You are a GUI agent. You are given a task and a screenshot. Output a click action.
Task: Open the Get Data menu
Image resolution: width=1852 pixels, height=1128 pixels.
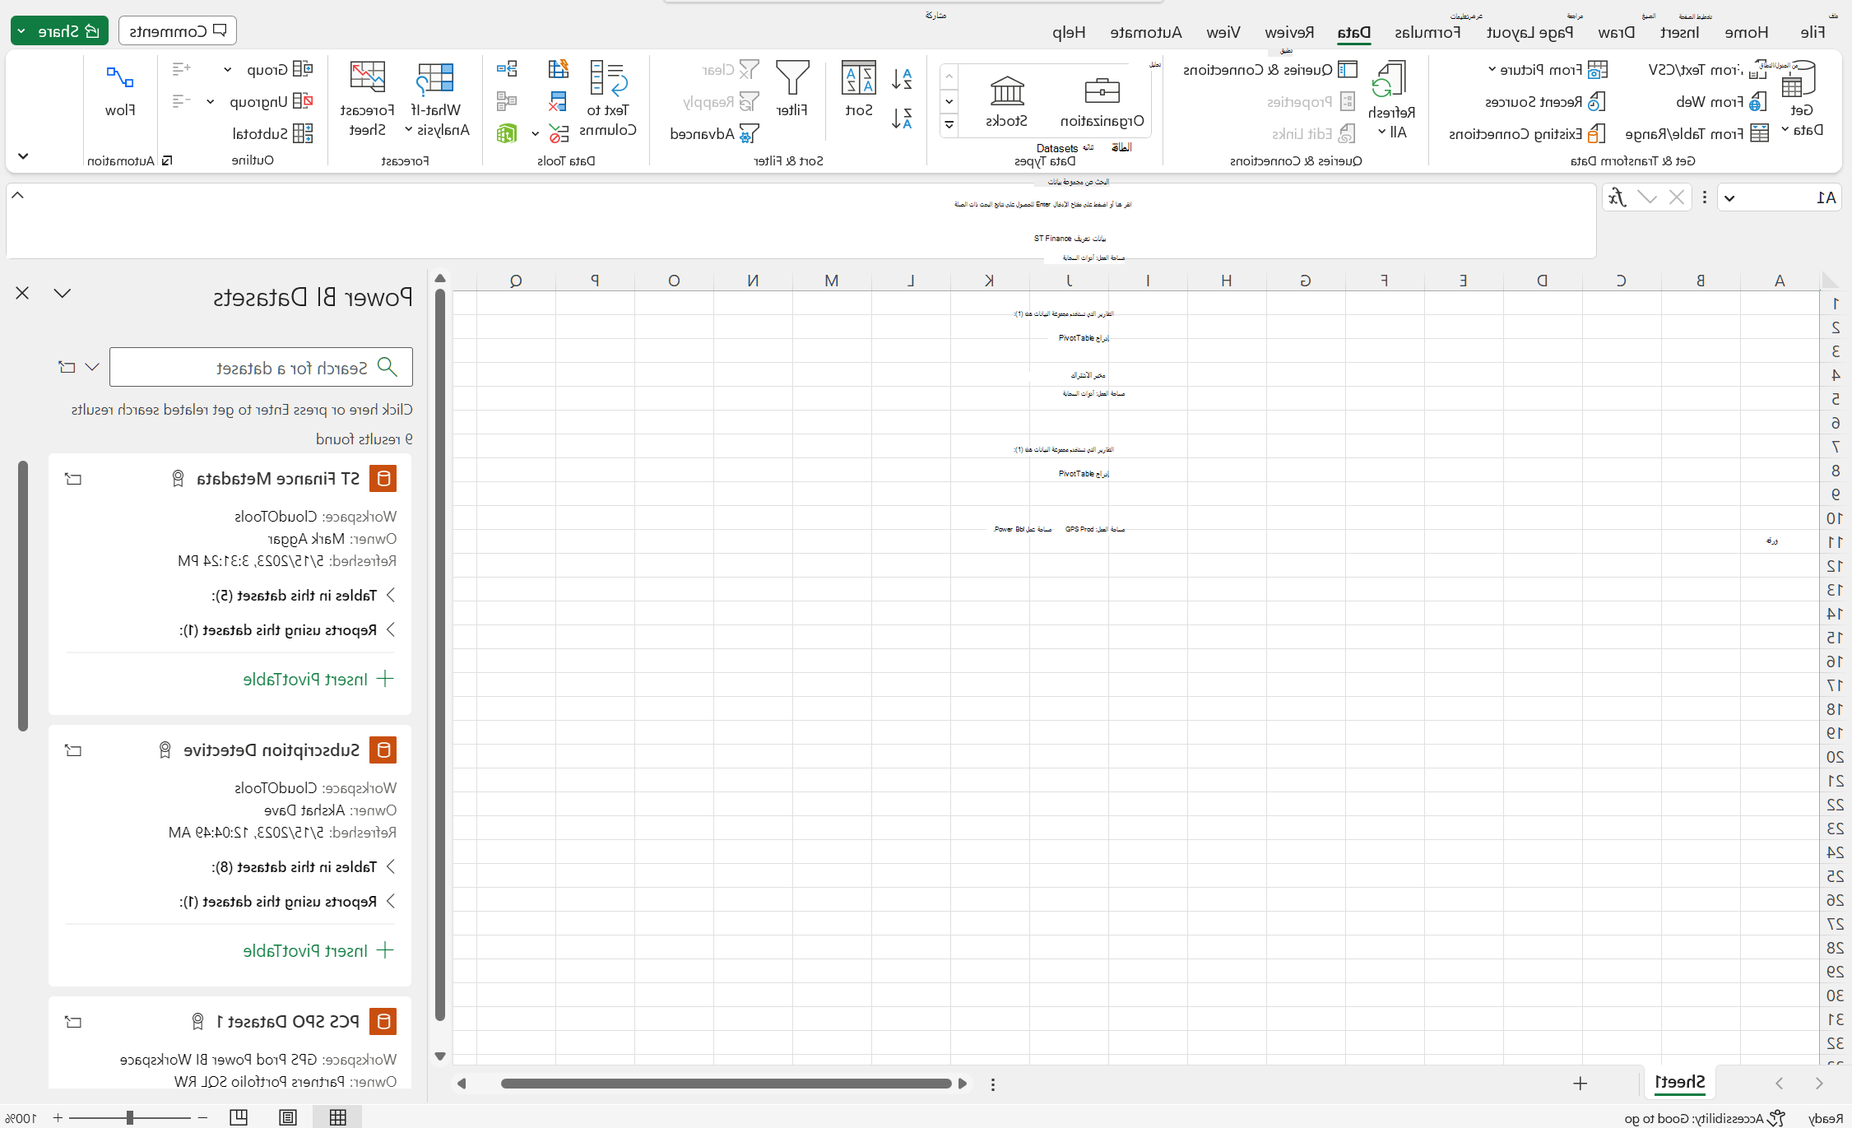click(x=1802, y=99)
